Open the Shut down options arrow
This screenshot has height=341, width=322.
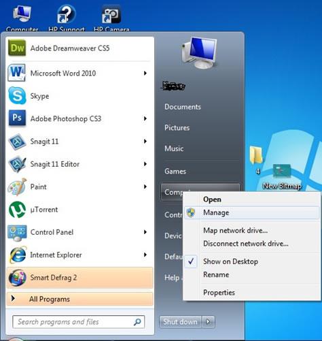(209, 322)
